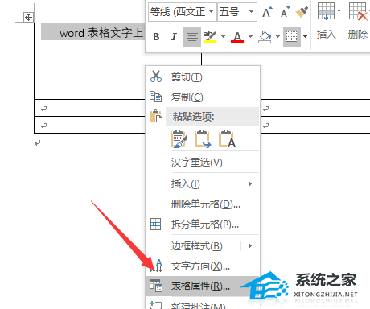Select 拆分单元格(P)... menu item
370x309 pixels.
(x=203, y=225)
